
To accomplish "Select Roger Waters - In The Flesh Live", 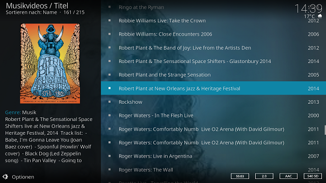I will [213, 115].
